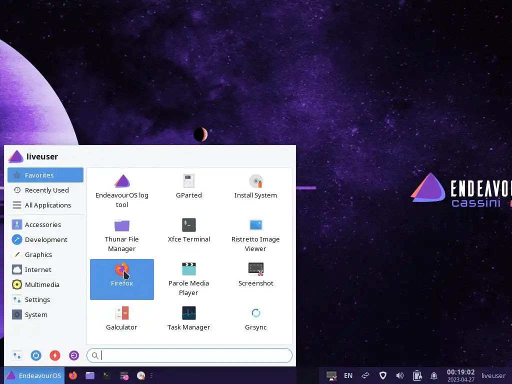The image size is (512, 384).
Task: Open power manager battery icon
Action: pos(417,375)
